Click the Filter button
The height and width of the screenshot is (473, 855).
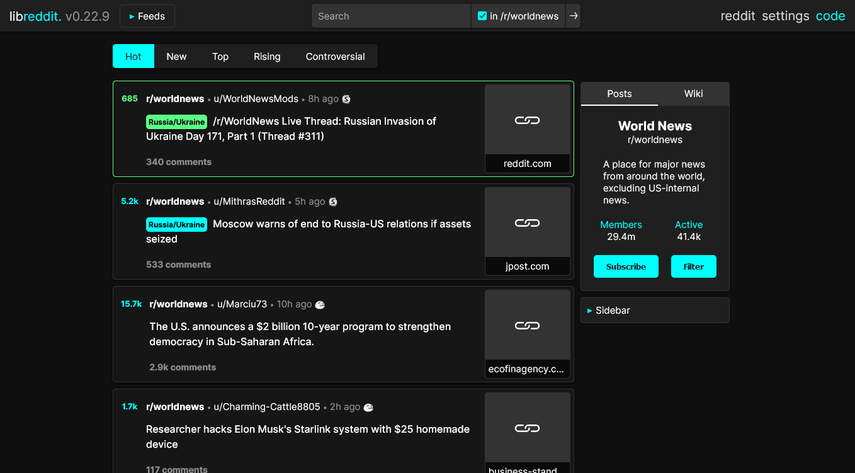click(x=693, y=266)
